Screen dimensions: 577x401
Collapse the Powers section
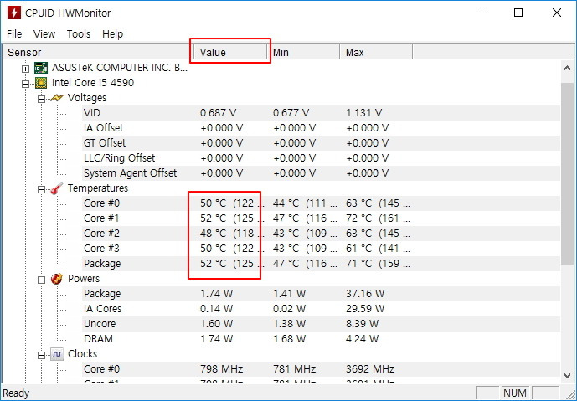click(42, 280)
